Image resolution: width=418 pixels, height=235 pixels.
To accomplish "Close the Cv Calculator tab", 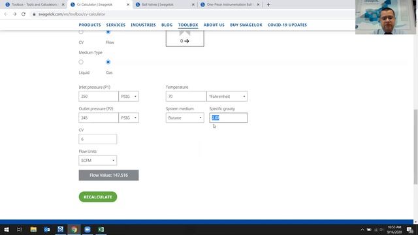I will point(128,5).
